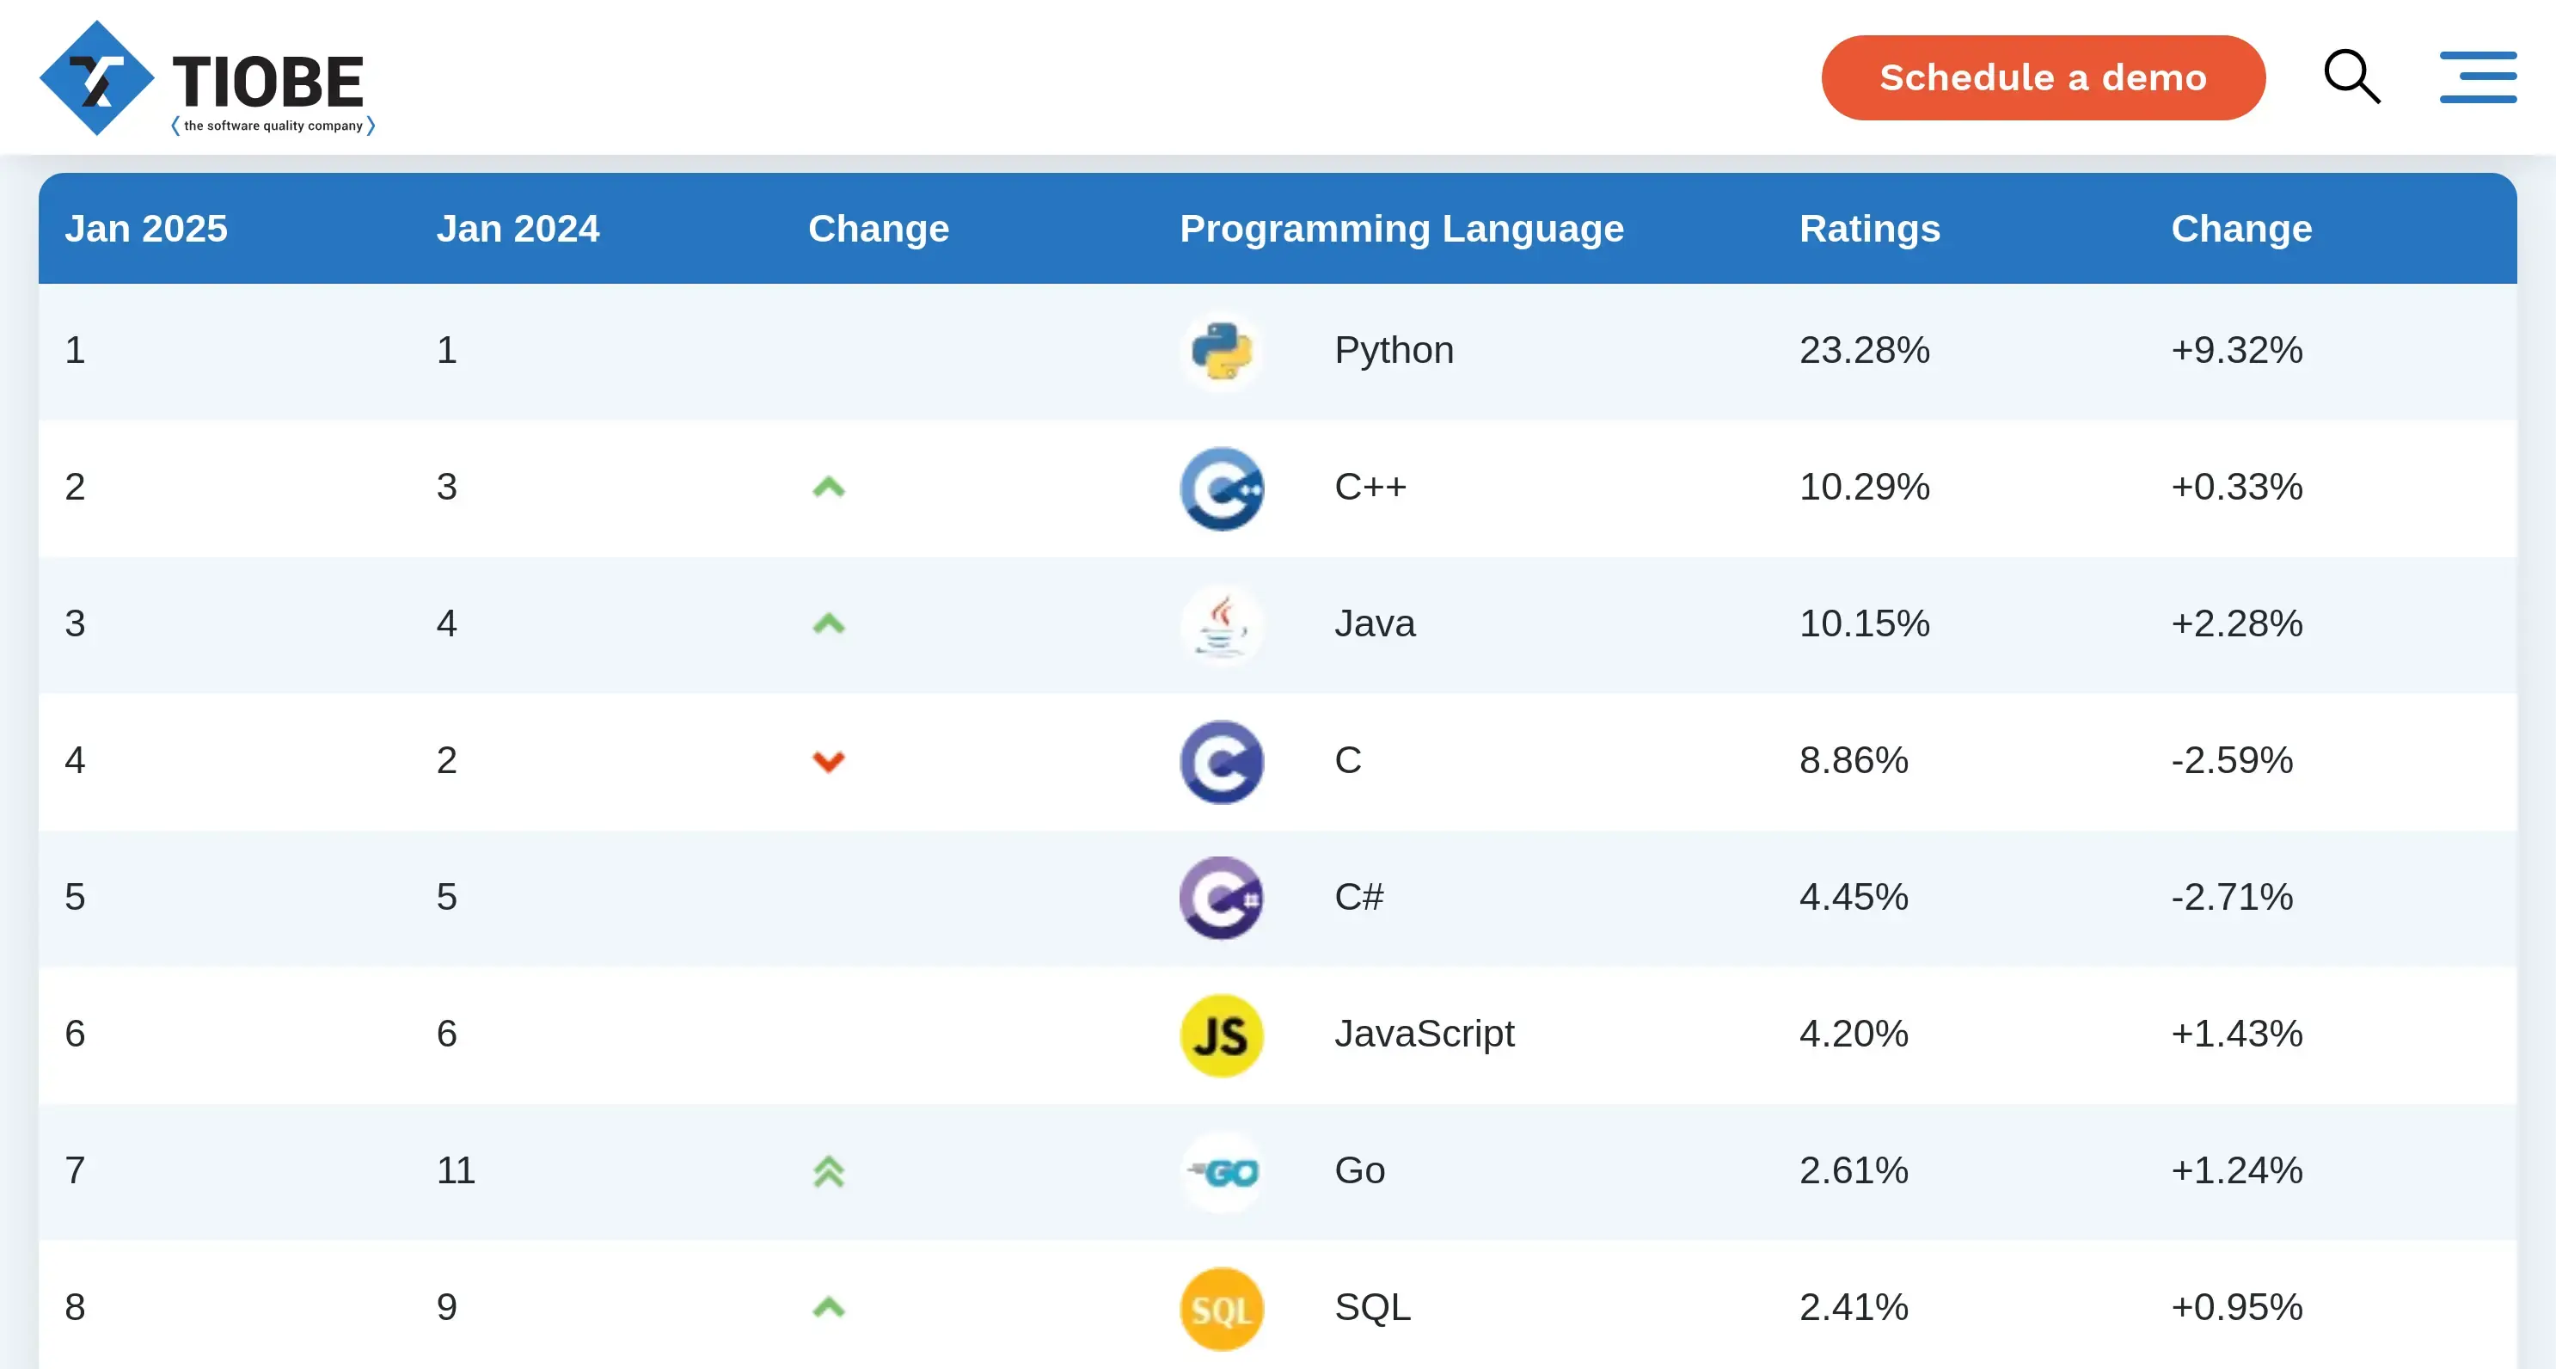Click the C++ logo icon

1222,488
